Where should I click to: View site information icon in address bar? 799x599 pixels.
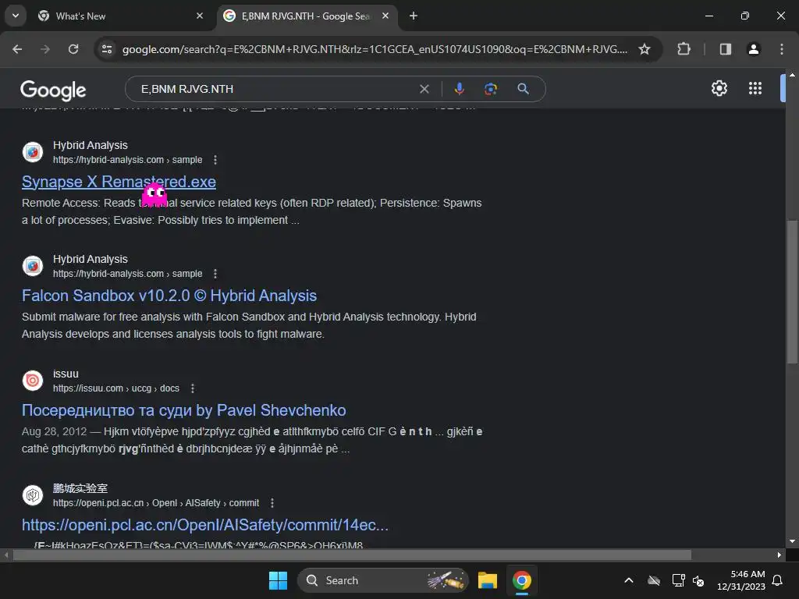106,49
